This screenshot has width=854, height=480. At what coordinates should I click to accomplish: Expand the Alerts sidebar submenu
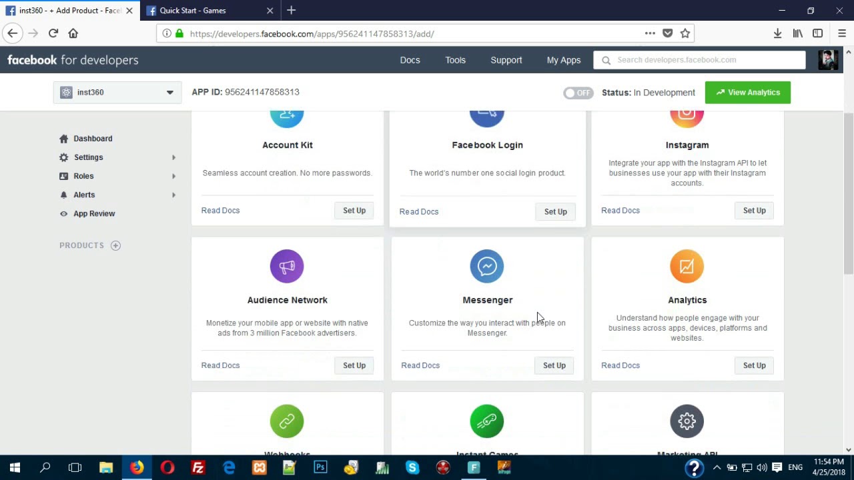(x=173, y=195)
